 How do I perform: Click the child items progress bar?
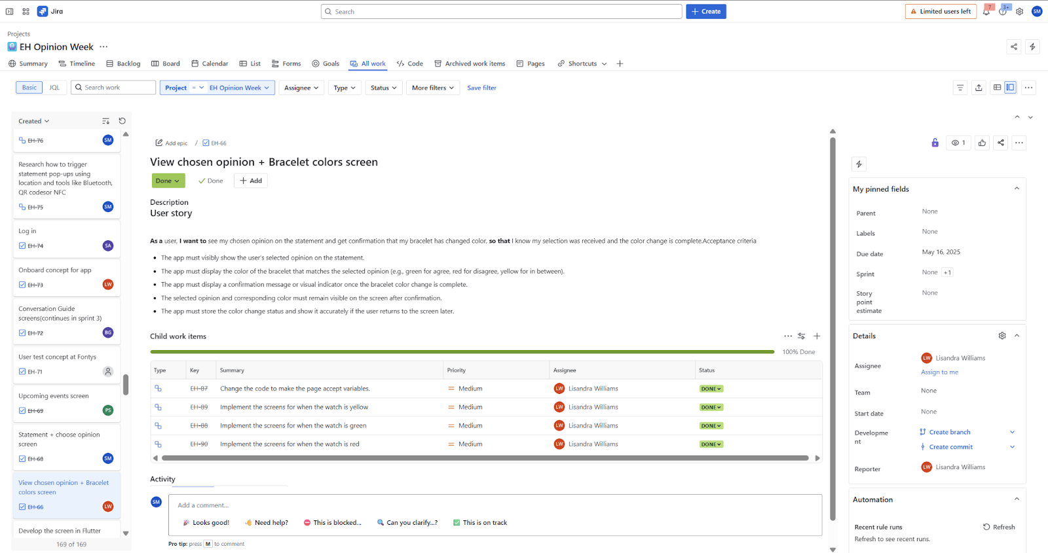462,352
